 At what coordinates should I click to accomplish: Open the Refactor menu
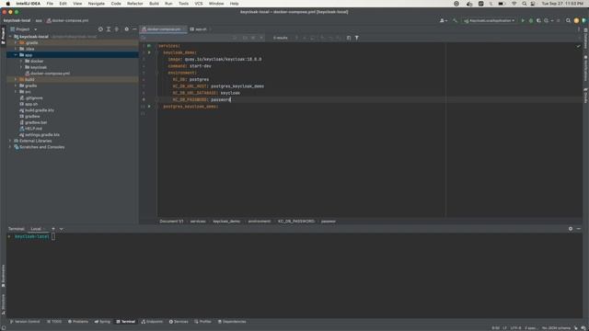[x=135, y=4]
